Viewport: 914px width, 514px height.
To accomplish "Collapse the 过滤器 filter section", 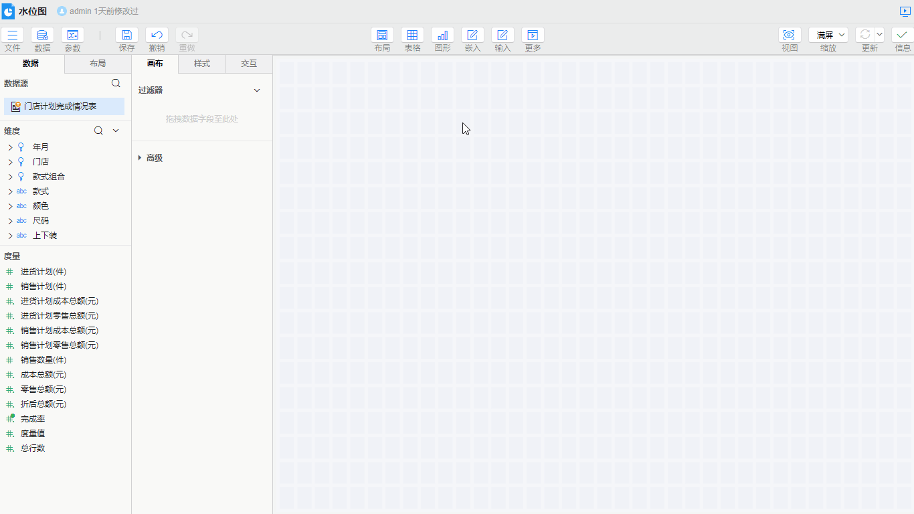I will pos(257,90).
